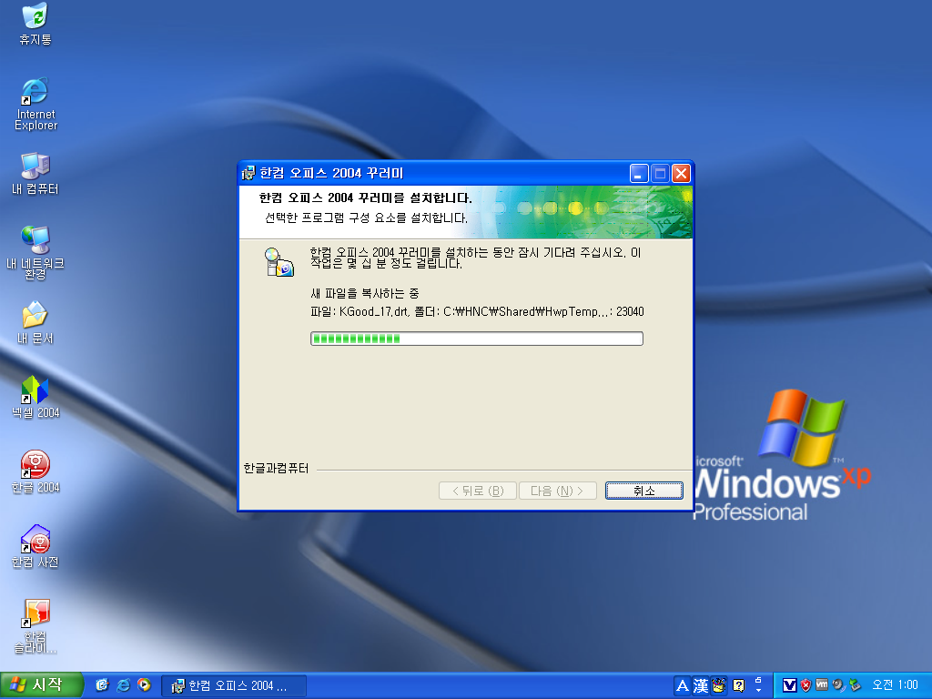Open the Recycle Bin (휴지통) desktop icon

click(35, 23)
